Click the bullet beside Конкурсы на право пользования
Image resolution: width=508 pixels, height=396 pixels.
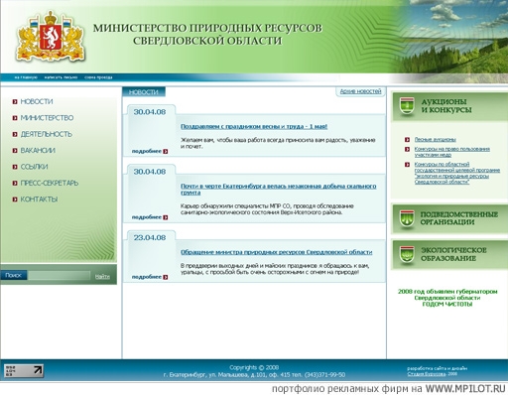pyautogui.click(x=408, y=149)
